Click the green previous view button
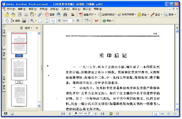The height and width of the screenshot is (119, 182). point(111,114)
